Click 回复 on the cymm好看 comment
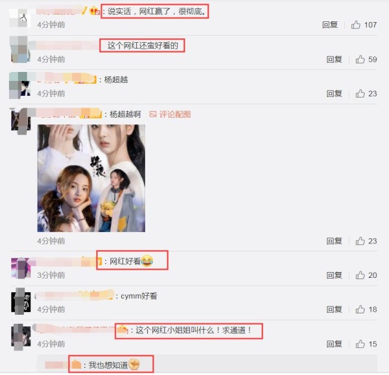389x375 pixels. 334,310
